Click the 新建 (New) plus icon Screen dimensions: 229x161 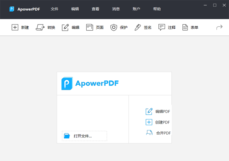(x=15, y=28)
